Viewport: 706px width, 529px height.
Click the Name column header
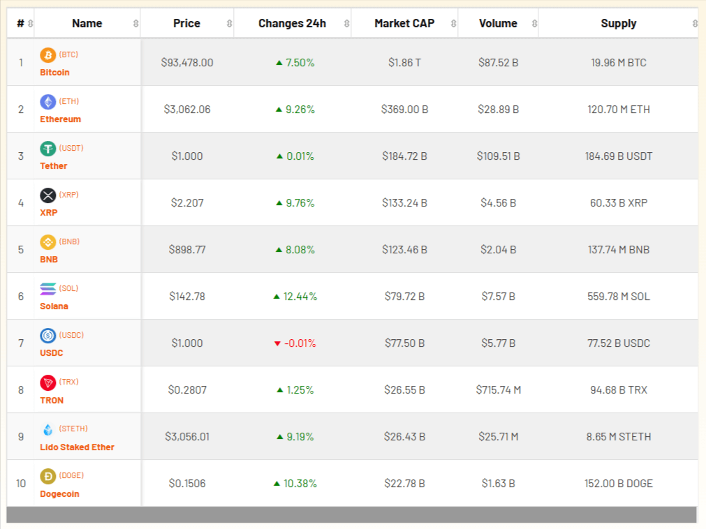click(x=87, y=22)
